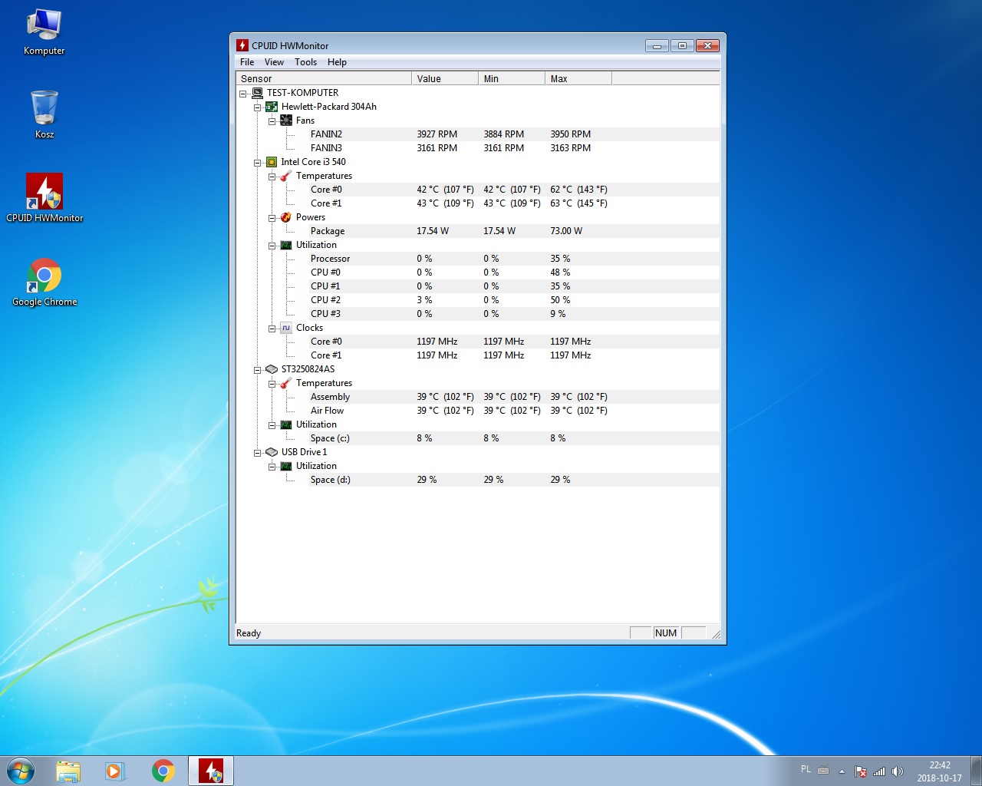Open the Windows Start menu
The image size is (982, 786).
click(21, 771)
